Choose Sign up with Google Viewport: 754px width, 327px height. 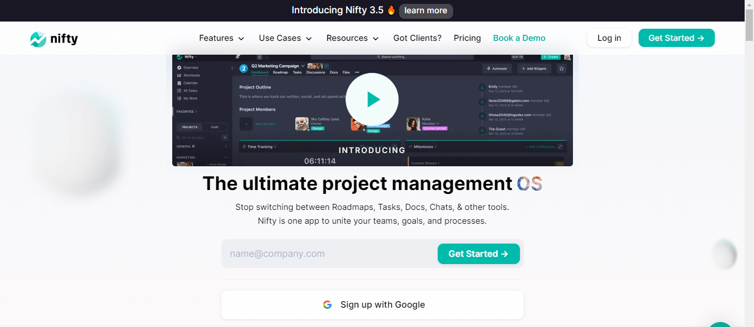pyautogui.click(x=373, y=305)
